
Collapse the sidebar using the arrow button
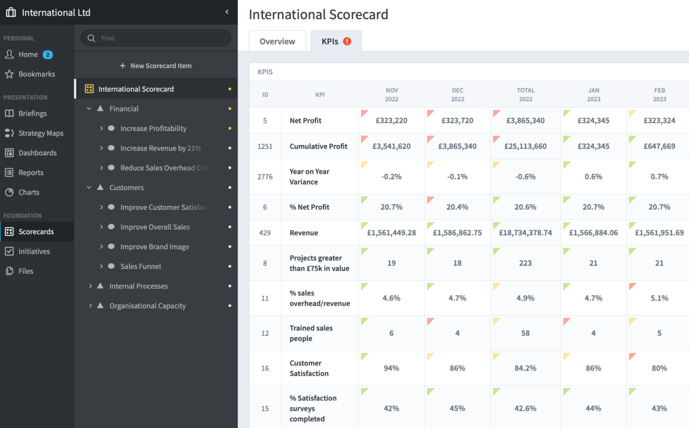click(226, 12)
